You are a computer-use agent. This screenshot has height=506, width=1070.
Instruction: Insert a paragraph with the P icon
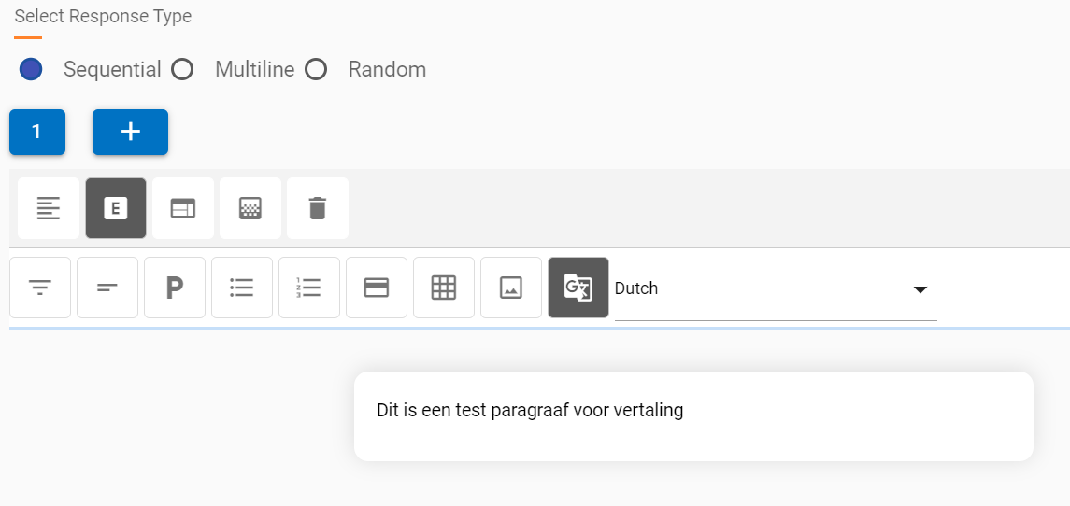(x=175, y=288)
